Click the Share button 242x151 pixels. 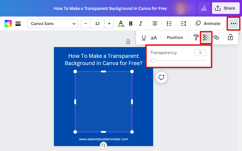[226, 8]
